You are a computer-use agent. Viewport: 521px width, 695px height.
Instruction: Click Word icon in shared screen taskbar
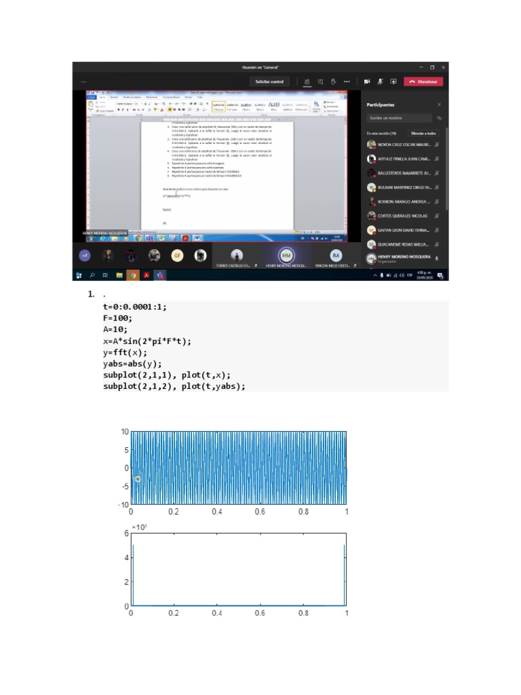pyautogui.click(x=197, y=238)
